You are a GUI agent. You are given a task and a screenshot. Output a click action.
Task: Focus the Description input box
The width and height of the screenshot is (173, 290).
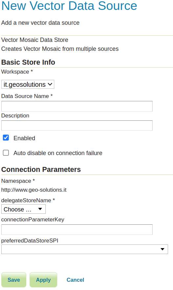pyautogui.click(x=77, y=126)
